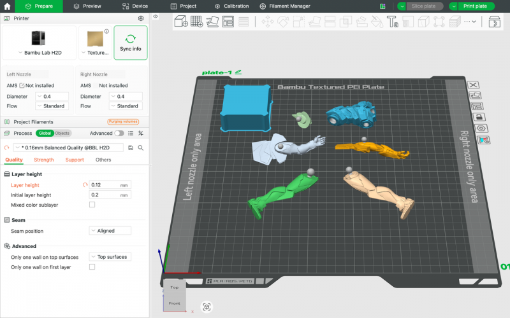Open the Add cube primitive tool
The height and width of the screenshot is (318, 510).
[x=181, y=22]
